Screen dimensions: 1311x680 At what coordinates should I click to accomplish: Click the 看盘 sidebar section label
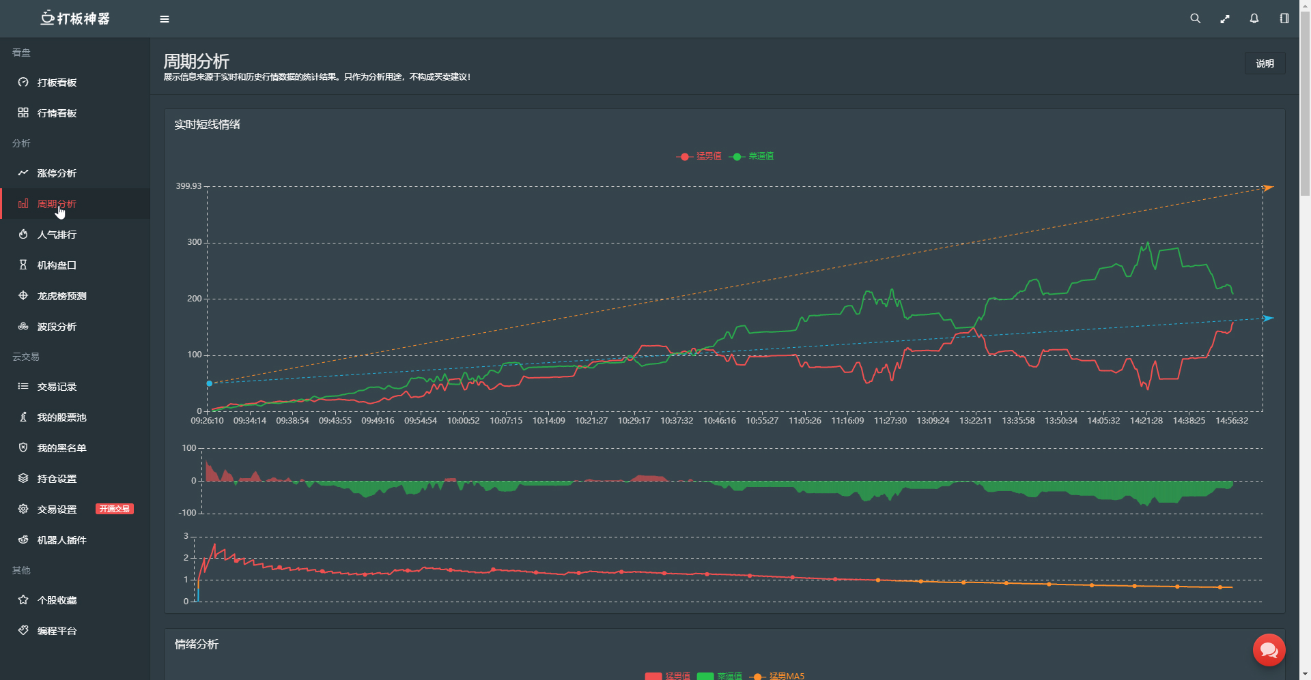(x=21, y=53)
